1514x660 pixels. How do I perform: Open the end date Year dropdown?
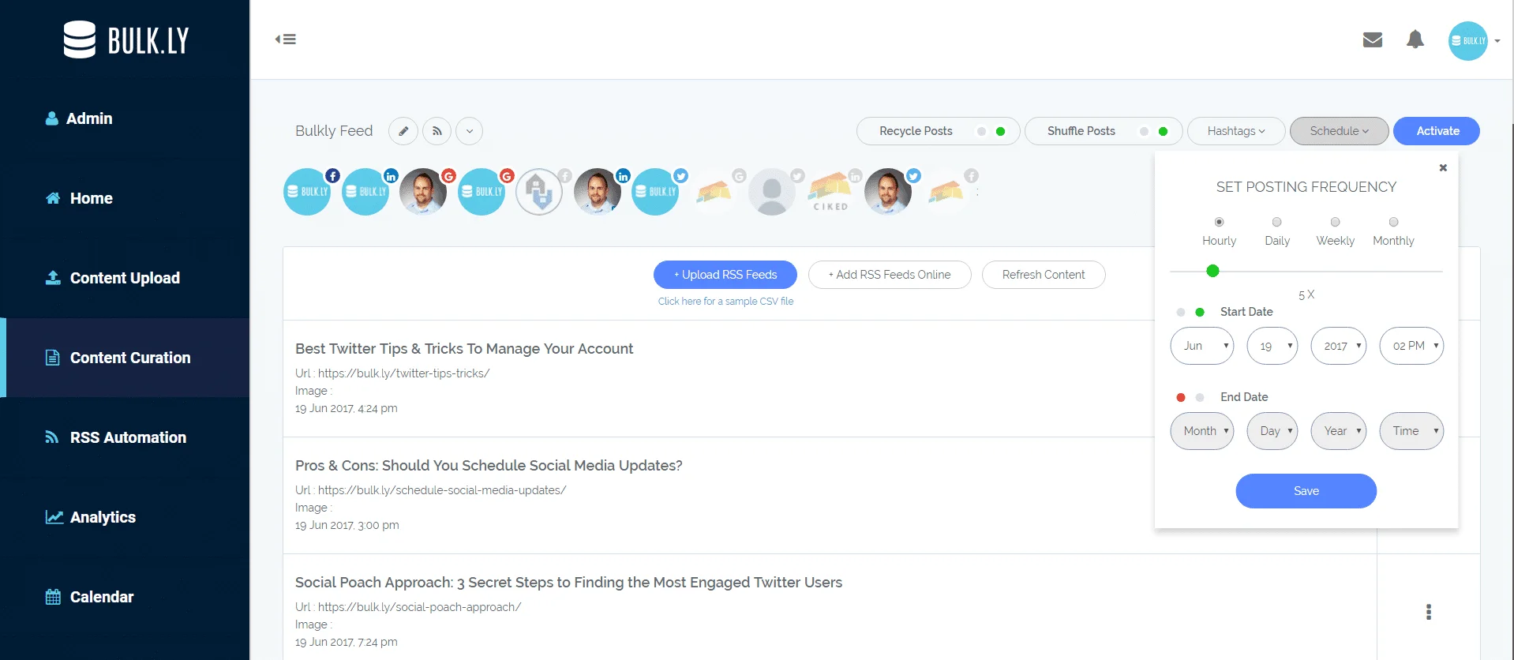[1338, 431]
